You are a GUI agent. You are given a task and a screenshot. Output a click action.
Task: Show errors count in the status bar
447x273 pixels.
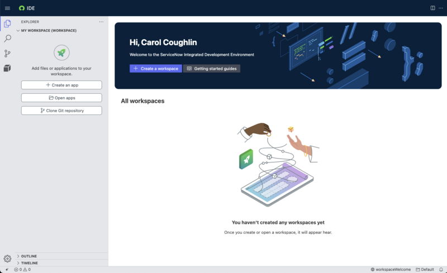click(18, 269)
